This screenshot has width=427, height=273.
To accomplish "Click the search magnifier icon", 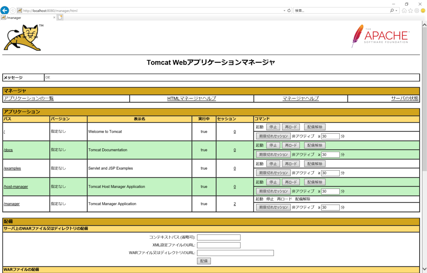I will 392,11.
